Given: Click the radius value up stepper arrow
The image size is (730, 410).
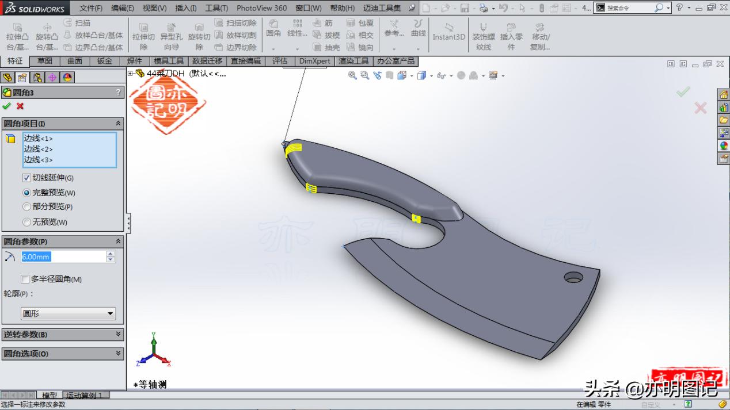Looking at the screenshot, I should (109, 254).
